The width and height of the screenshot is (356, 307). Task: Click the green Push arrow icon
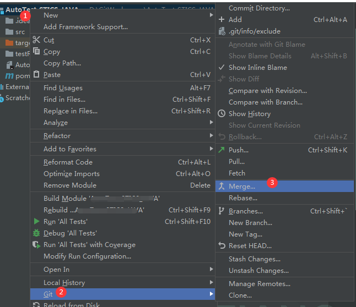pyautogui.click(x=222, y=150)
